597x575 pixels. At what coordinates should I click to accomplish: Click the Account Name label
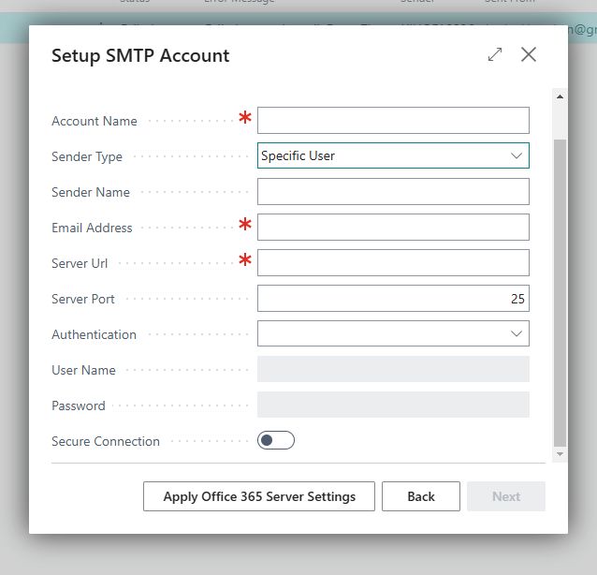(95, 121)
